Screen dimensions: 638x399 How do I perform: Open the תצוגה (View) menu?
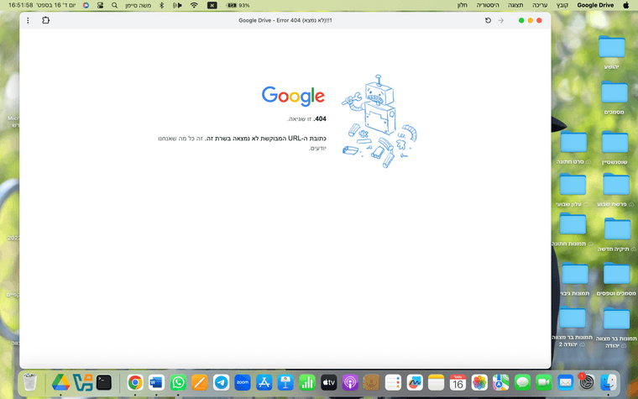(515, 5)
